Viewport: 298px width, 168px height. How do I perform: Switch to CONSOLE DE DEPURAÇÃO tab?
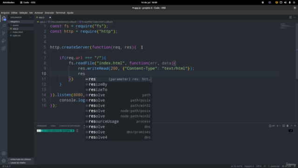point(69,126)
